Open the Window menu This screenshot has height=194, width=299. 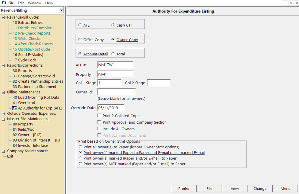click(x=34, y=3)
